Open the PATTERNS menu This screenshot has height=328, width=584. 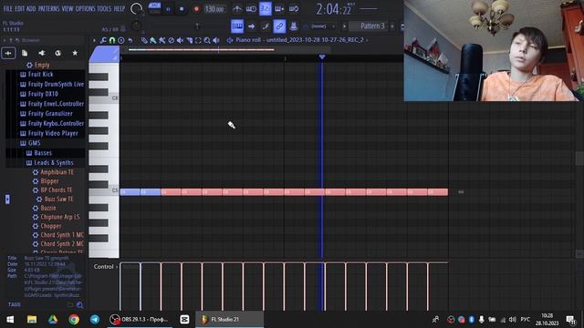(48, 8)
